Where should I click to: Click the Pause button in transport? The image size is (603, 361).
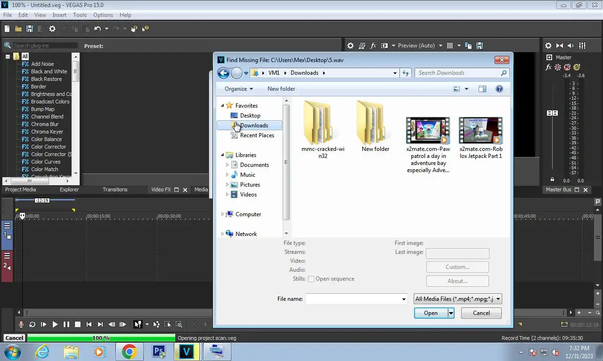coord(66,324)
